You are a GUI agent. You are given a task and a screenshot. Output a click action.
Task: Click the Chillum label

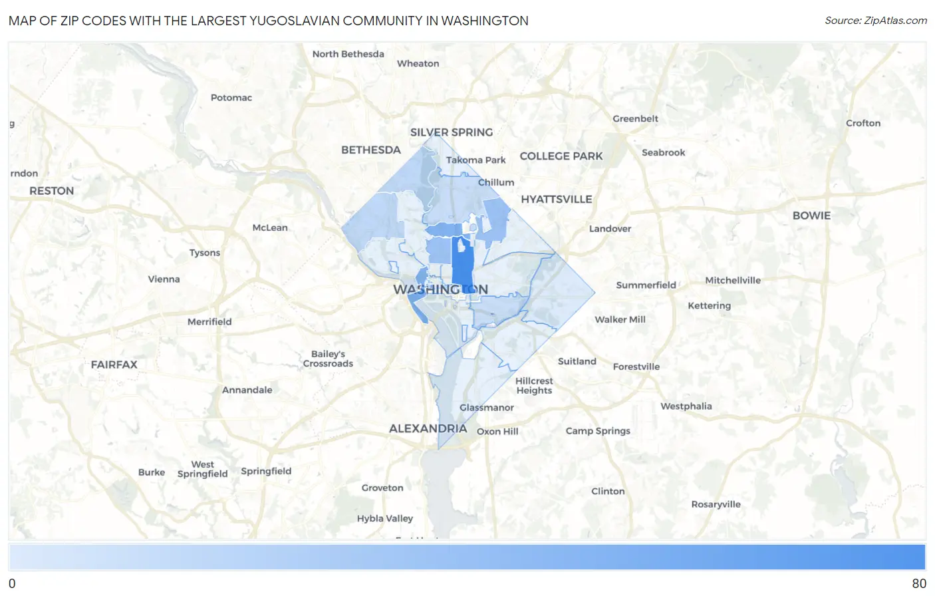496,182
